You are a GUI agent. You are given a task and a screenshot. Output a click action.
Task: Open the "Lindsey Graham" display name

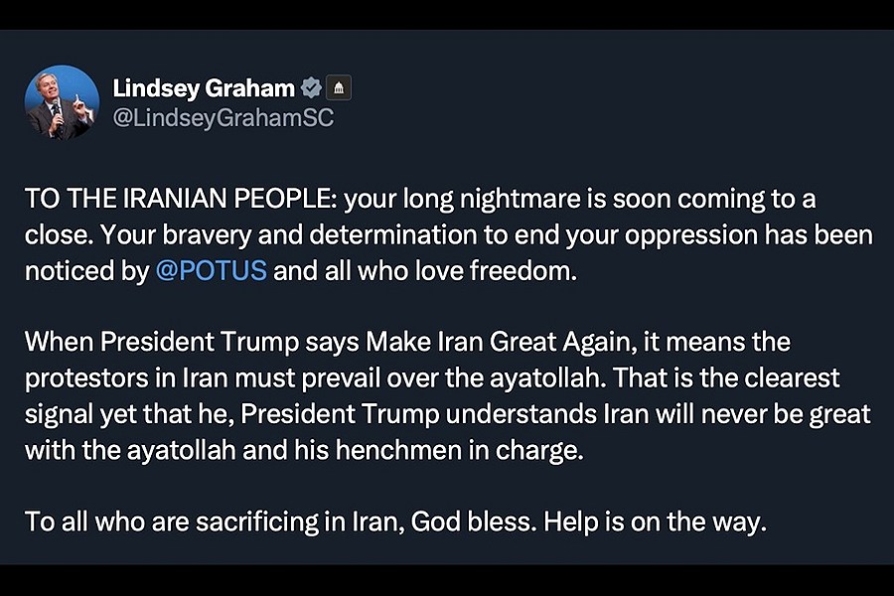click(x=204, y=88)
